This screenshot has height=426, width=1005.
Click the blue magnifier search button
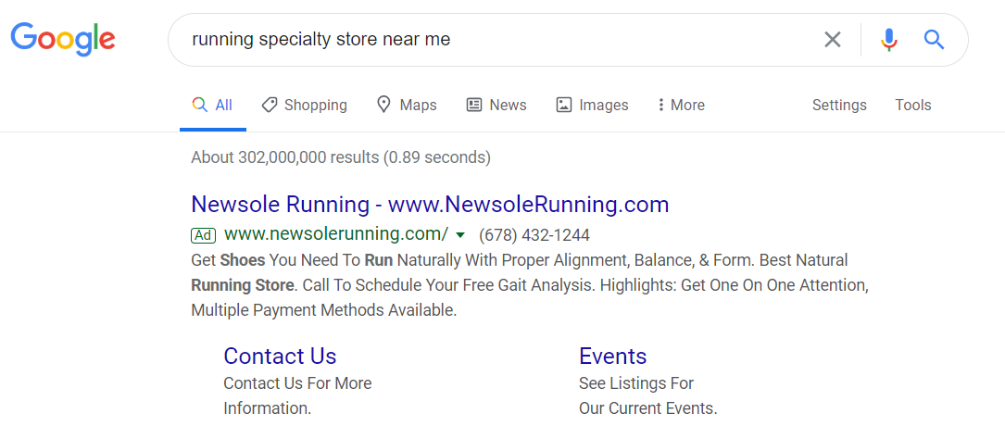point(934,40)
